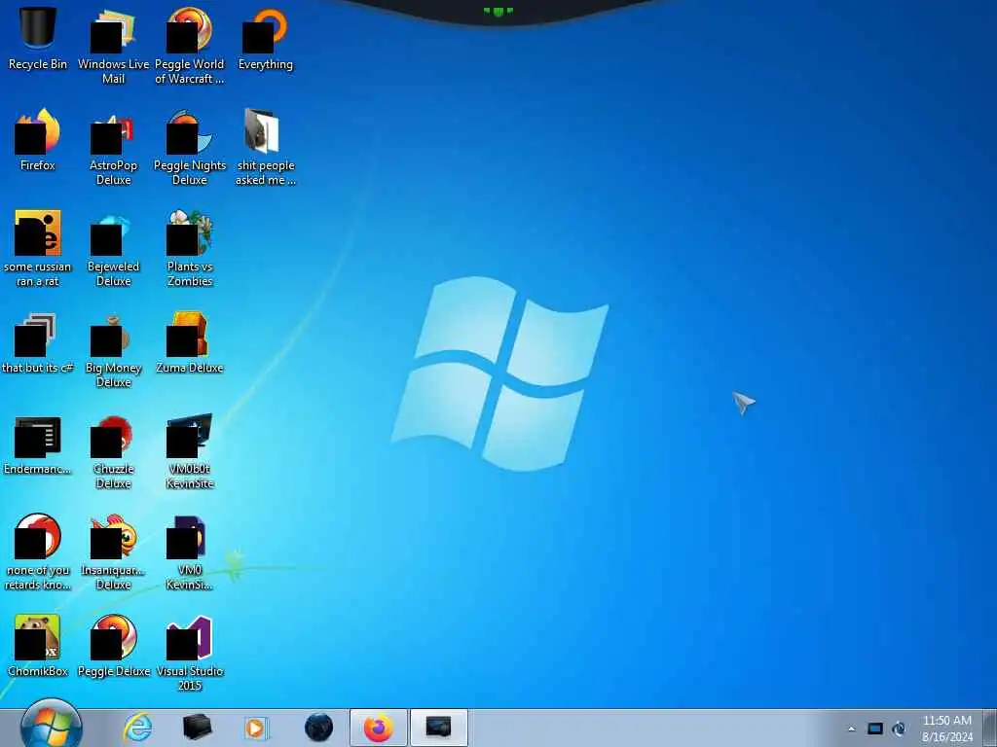Select the Everything search shortcut
Viewport: 997px width, 747px height.
pyautogui.click(x=265, y=38)
